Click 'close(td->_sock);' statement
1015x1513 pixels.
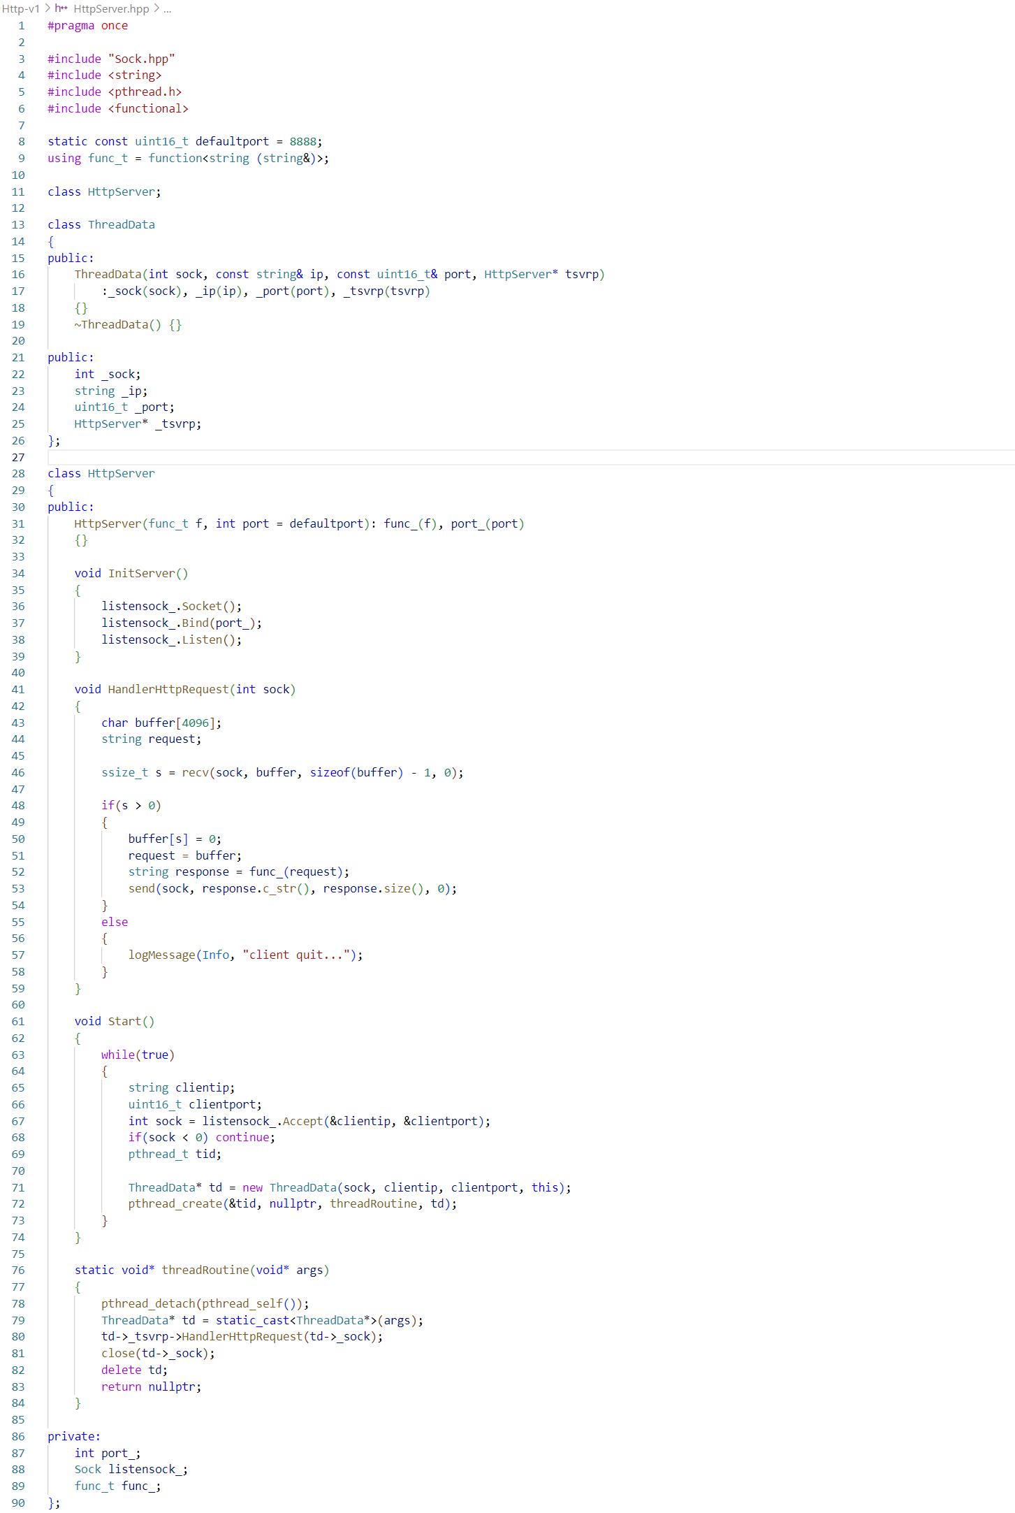(159, 1354)
